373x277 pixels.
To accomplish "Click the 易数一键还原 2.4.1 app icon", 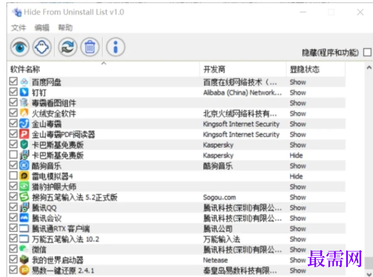I will pos(24,271).
